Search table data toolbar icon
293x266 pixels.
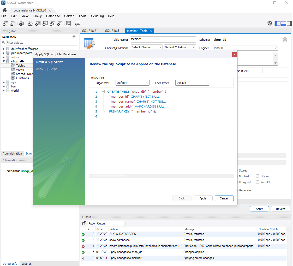click(69, 23)
